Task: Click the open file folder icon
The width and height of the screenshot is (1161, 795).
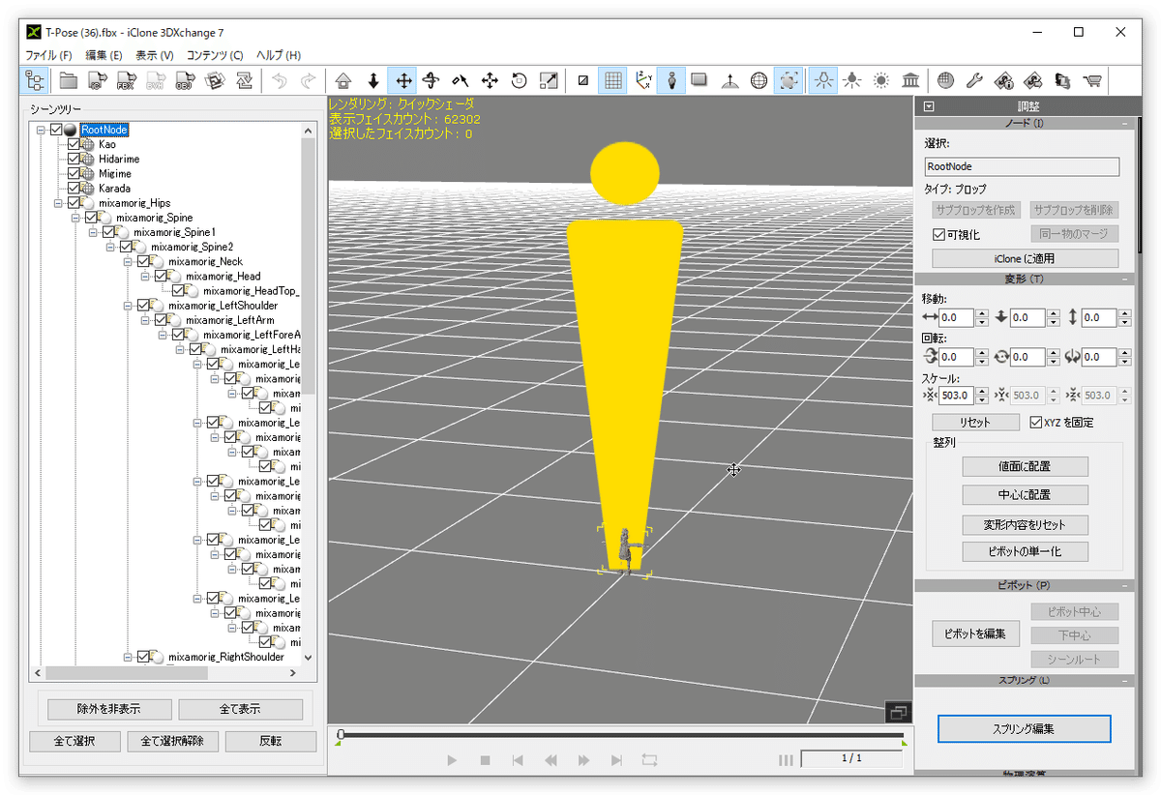Action: (x=68, y=81)
